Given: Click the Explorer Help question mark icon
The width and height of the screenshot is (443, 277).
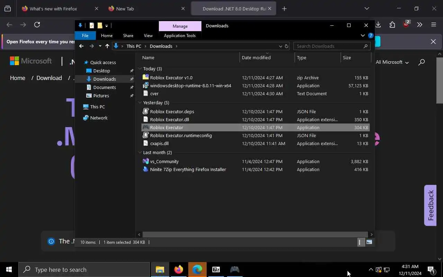Looking at the screenshot, I should pos(371,35).
